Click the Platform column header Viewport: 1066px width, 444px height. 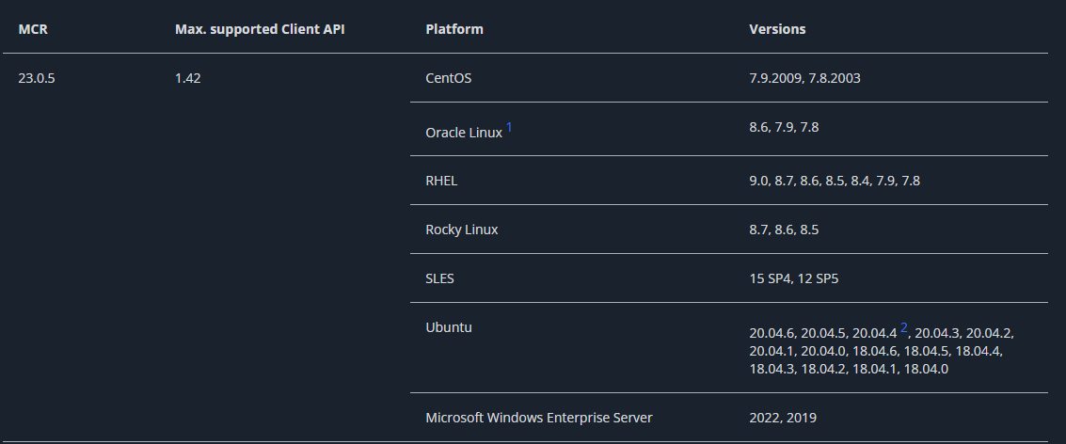(x=454, y=29)
